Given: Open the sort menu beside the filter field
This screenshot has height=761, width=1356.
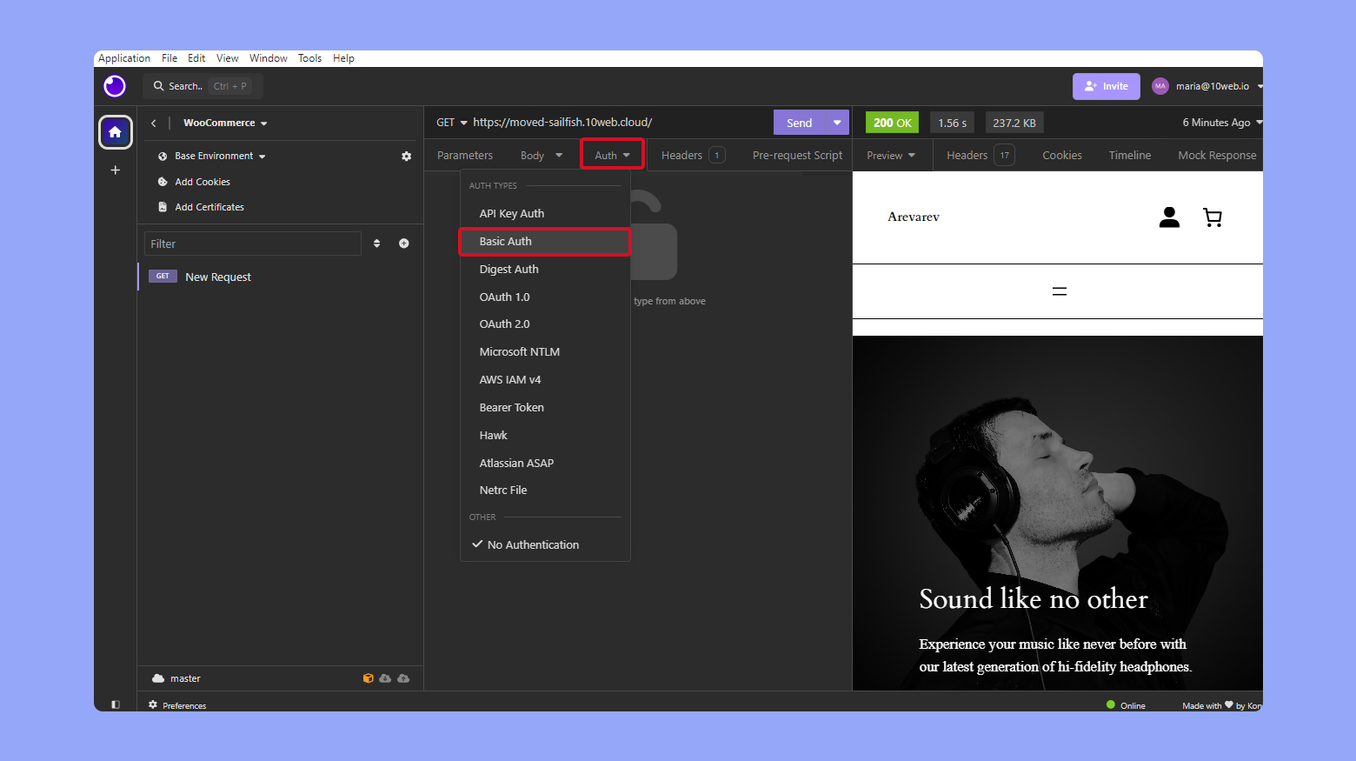Looking at the screenshot, I should coord(376,243).
